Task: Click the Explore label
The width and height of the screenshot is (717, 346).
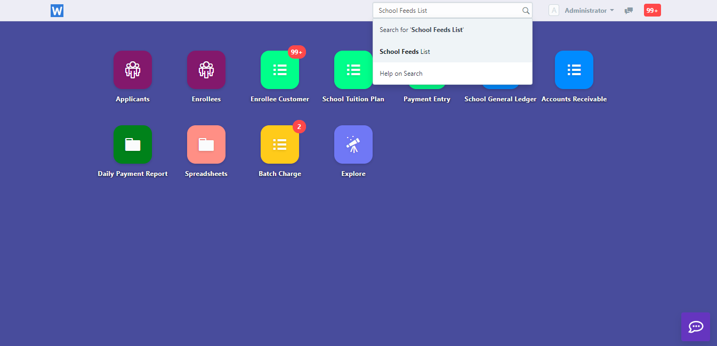Action: pyautogui.click(x=353, y=174)
